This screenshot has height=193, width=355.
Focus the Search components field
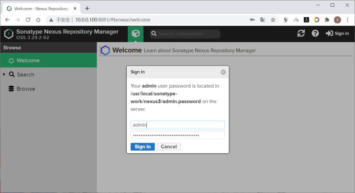[185, 34]
